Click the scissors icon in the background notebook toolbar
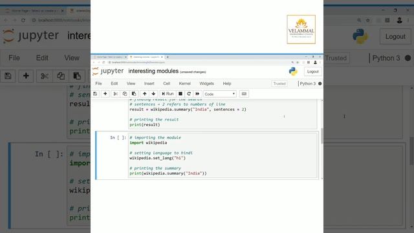Viewport: 414px width, 233px height. point(45,76)
